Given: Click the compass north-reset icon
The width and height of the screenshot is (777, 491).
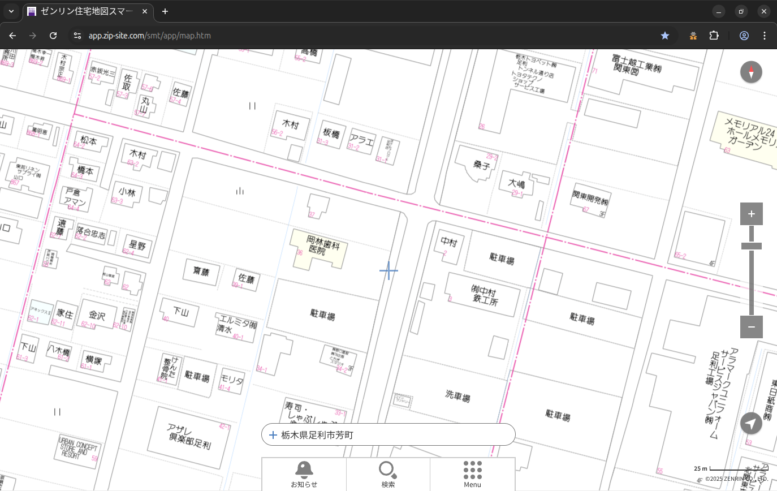Looking at the screenshot, I should 751,72.
